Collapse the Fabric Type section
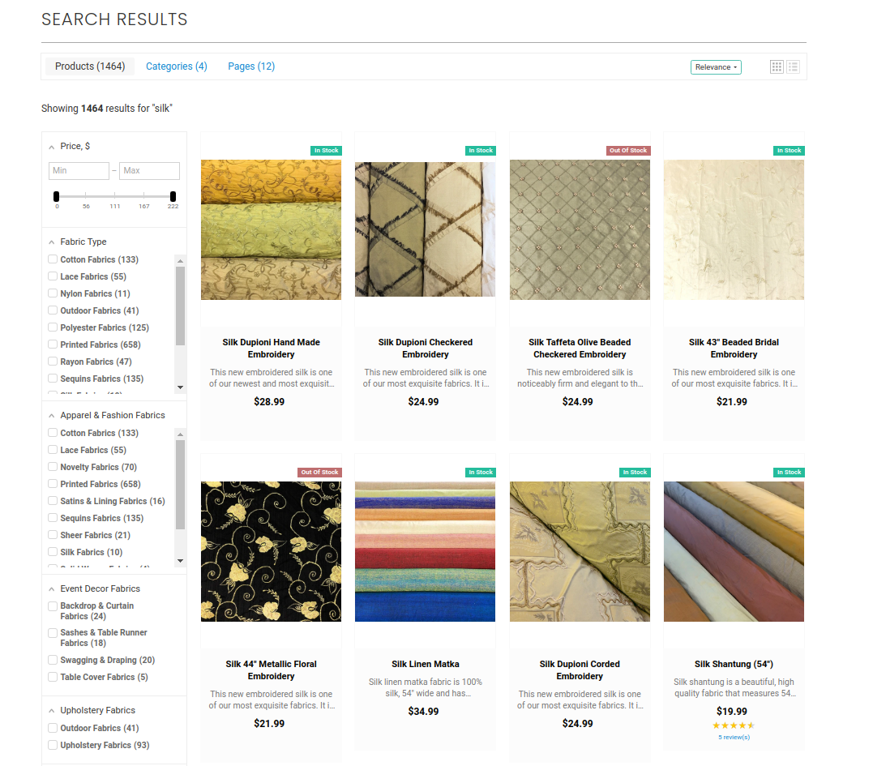The image size is (873, 766). [x=53, y=242]
